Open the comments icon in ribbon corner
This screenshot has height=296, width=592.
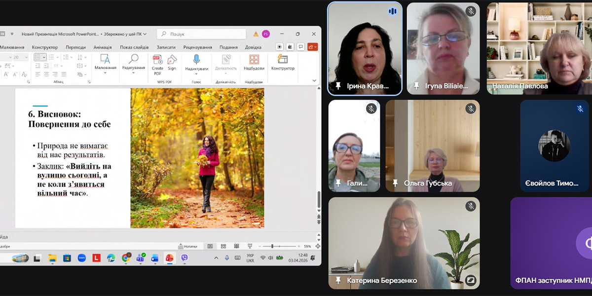(301, 47)
